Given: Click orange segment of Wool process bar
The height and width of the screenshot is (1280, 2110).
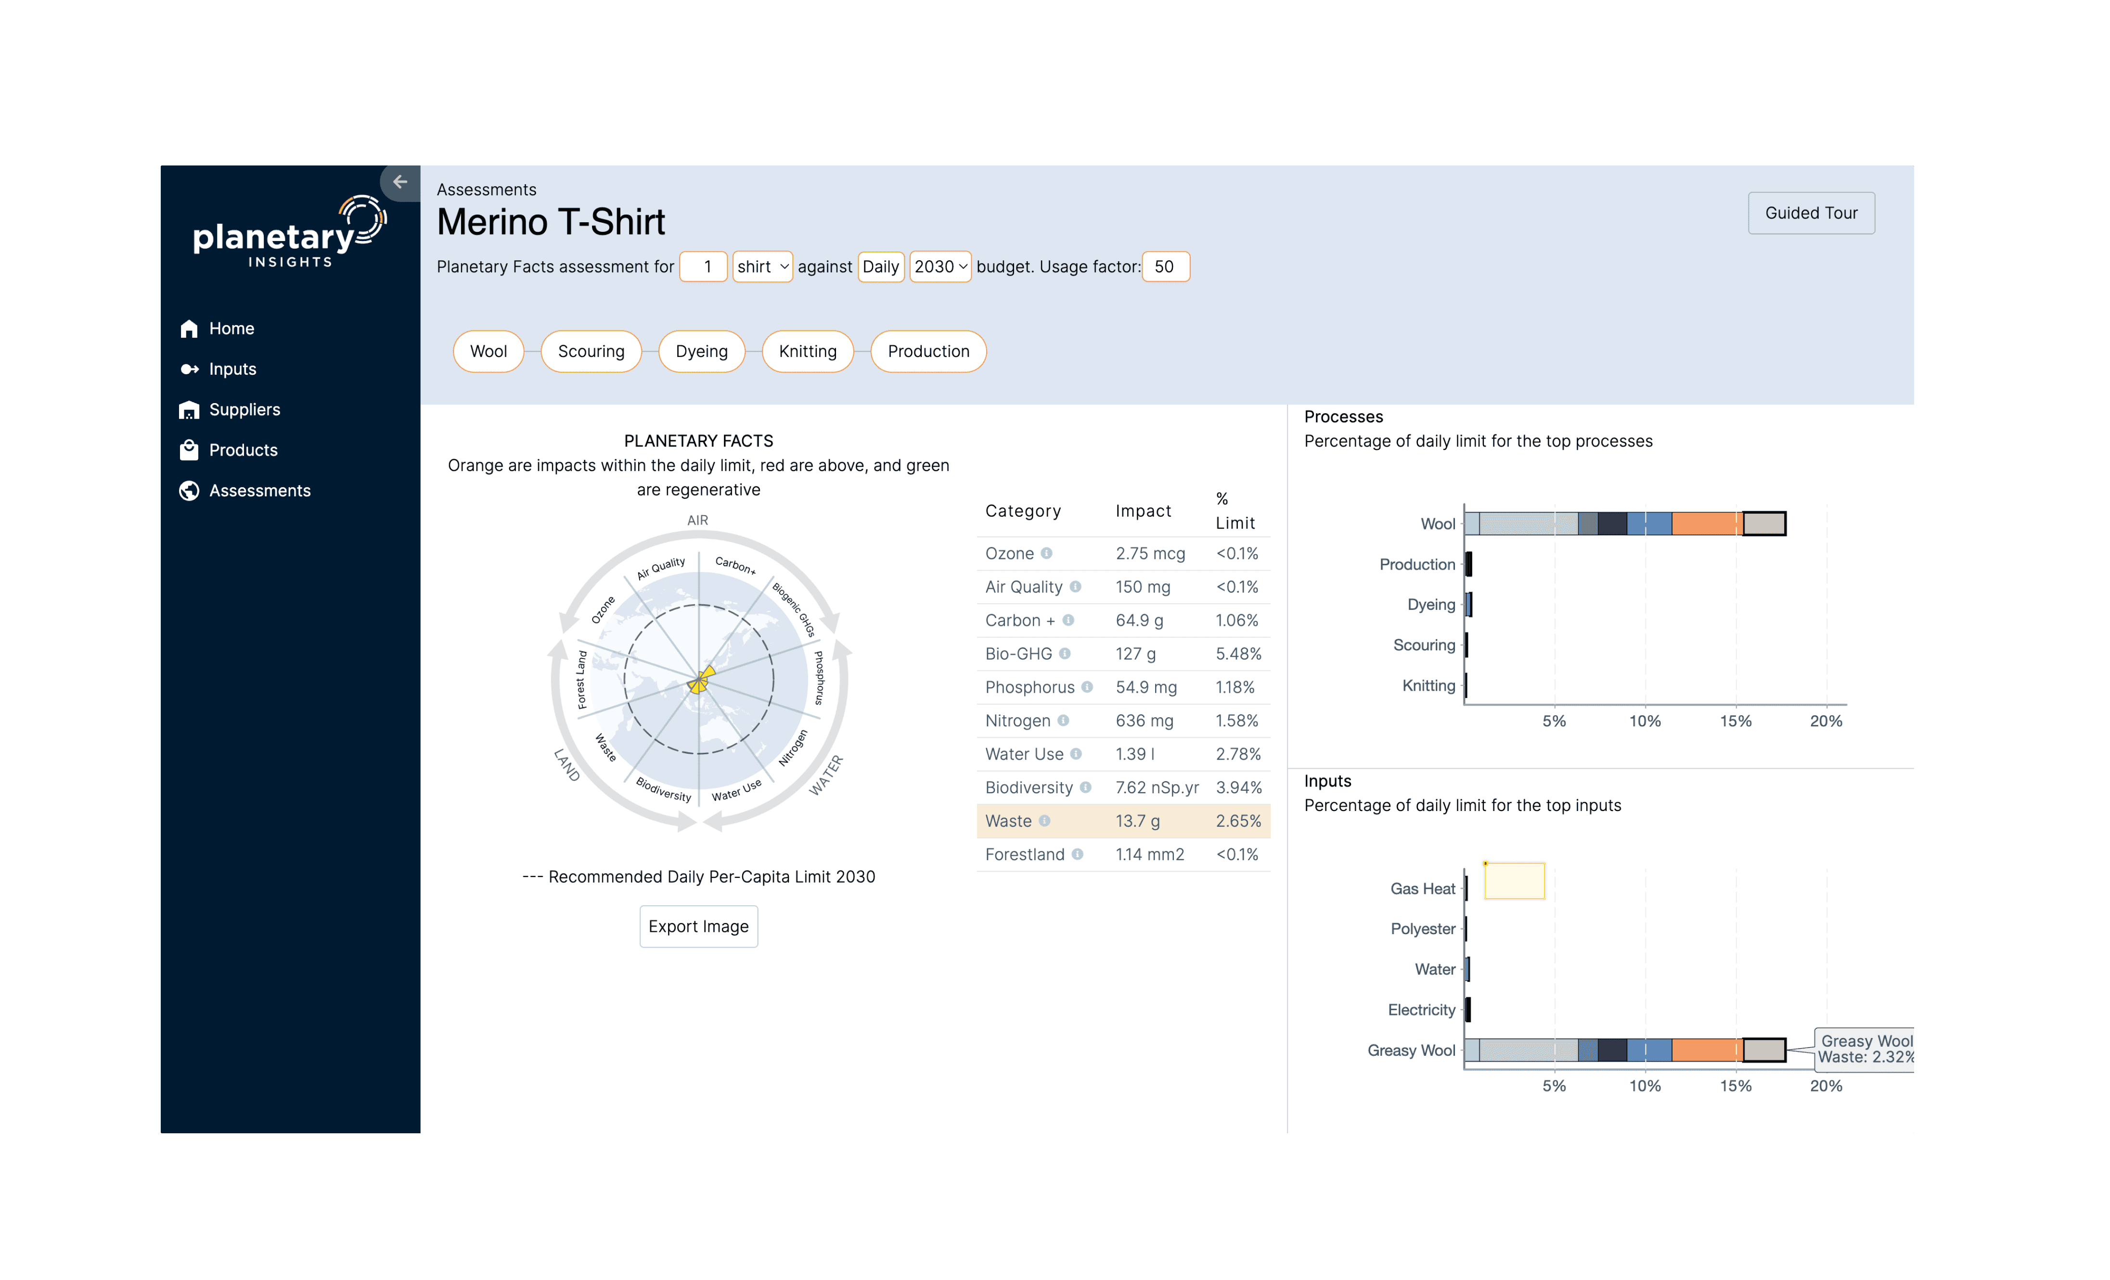Looking at the screenshot, I should pyautogui.click(x=1707, y=524).
